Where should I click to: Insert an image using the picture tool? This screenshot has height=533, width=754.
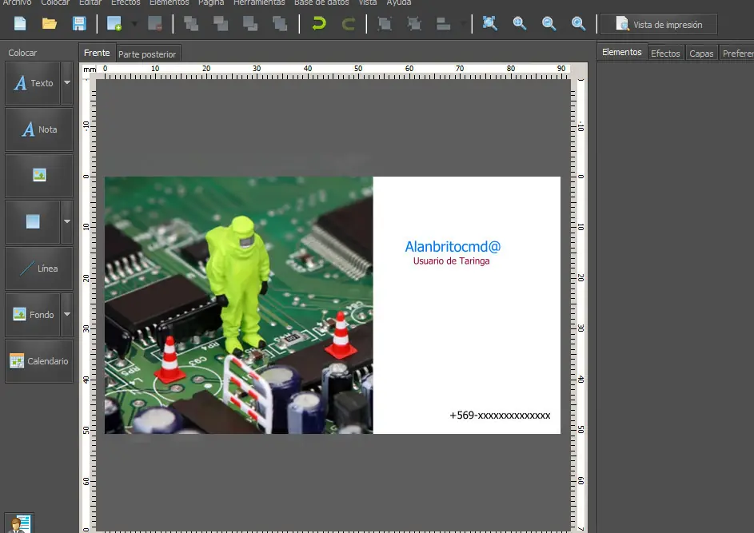point(39,176)
